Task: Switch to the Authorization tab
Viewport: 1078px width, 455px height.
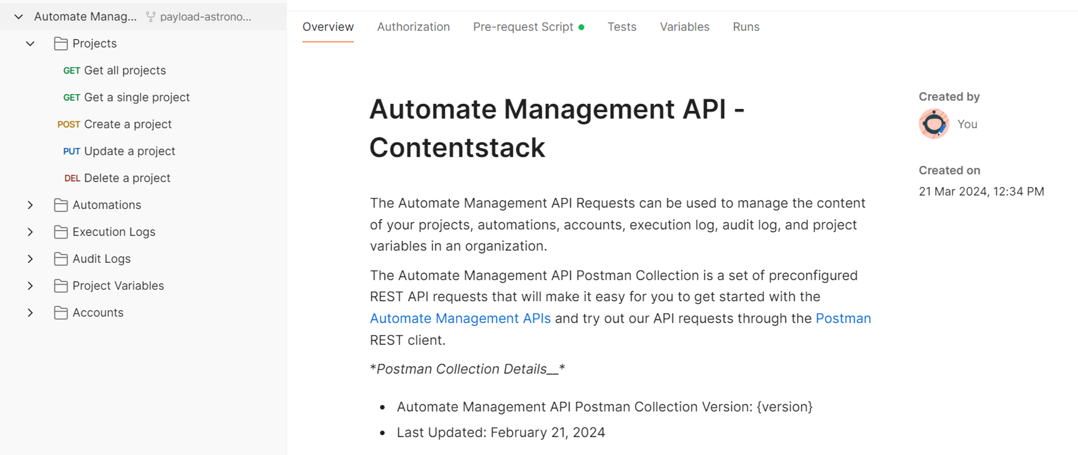Action: (x=413, y=27)
